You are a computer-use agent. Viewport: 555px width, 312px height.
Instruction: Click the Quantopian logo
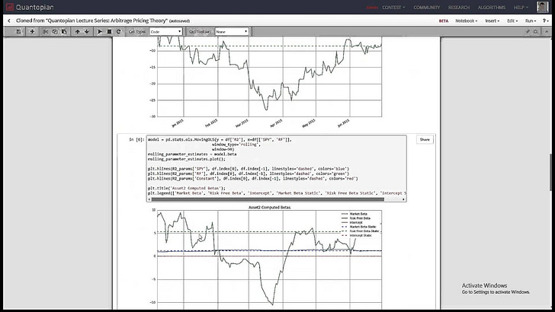pos(30,7)
